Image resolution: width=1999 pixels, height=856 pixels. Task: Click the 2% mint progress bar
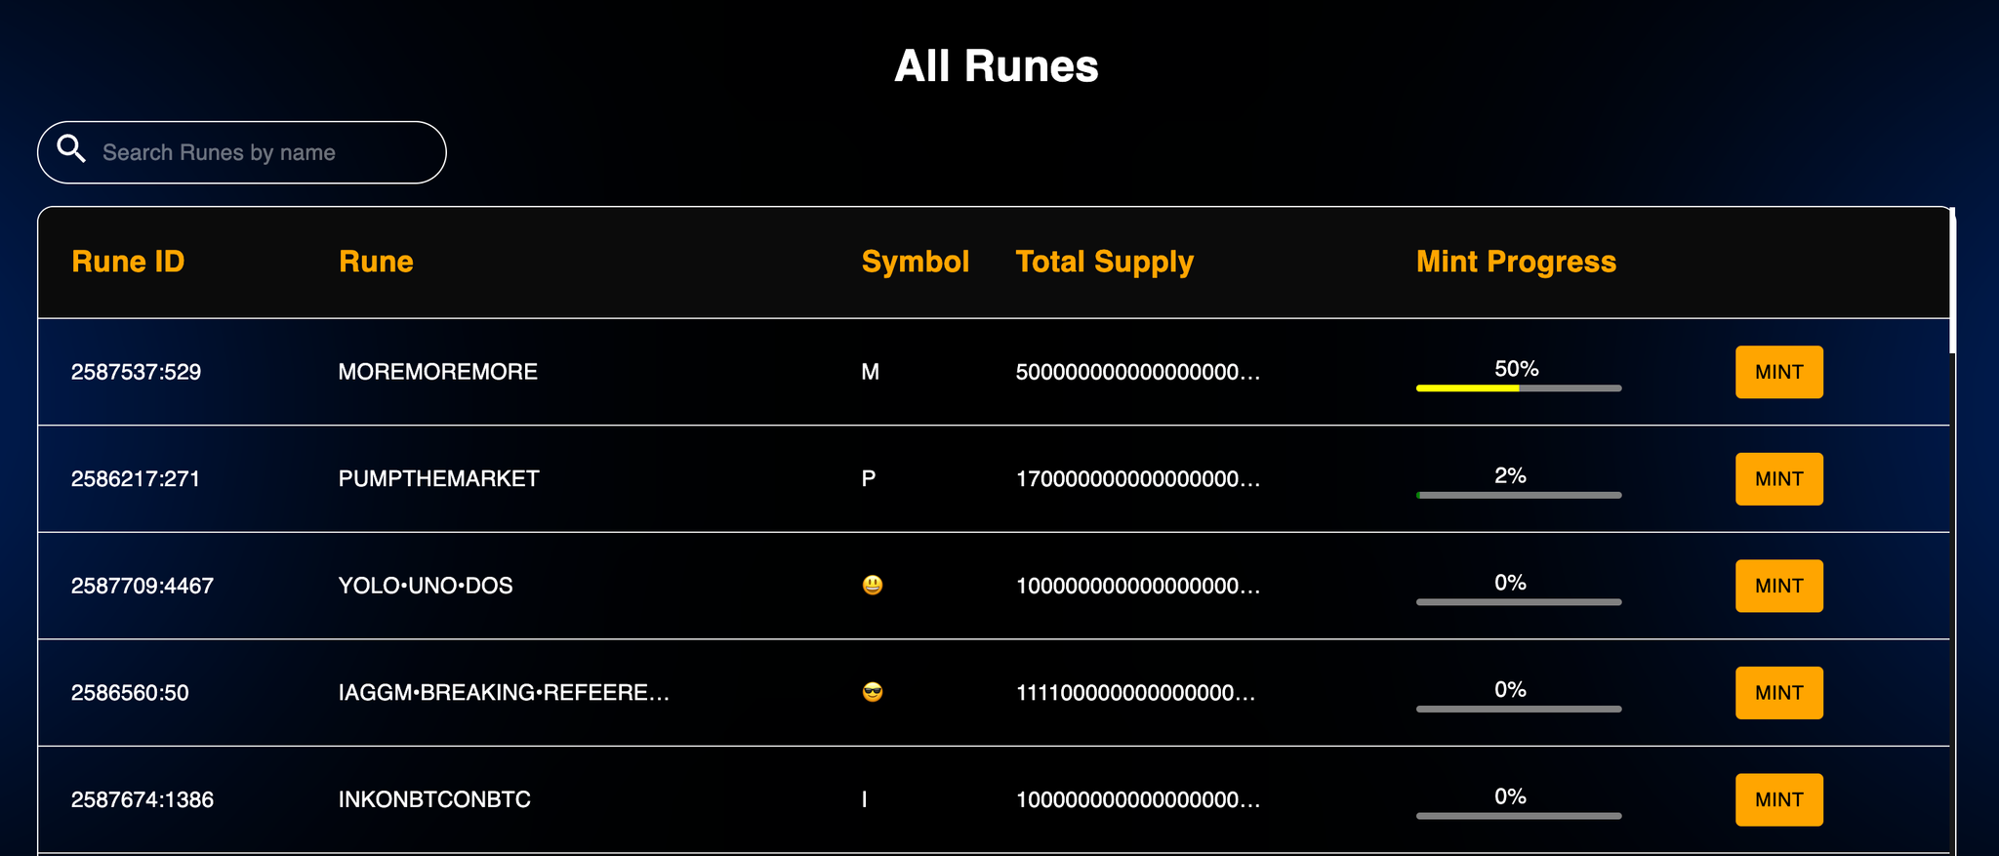click(x=1519, y=496)
